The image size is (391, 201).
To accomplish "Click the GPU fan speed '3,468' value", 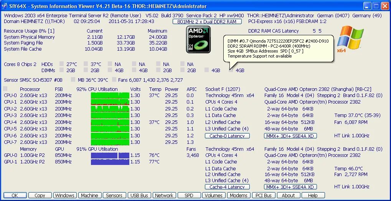I will [193, 155].
